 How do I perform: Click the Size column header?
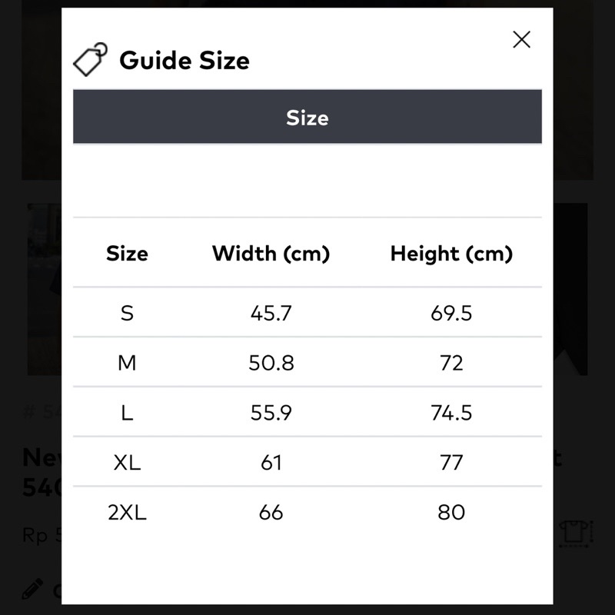(x=127, y=253)
